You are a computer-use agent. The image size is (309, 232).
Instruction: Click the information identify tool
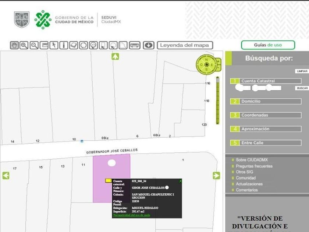64,45
